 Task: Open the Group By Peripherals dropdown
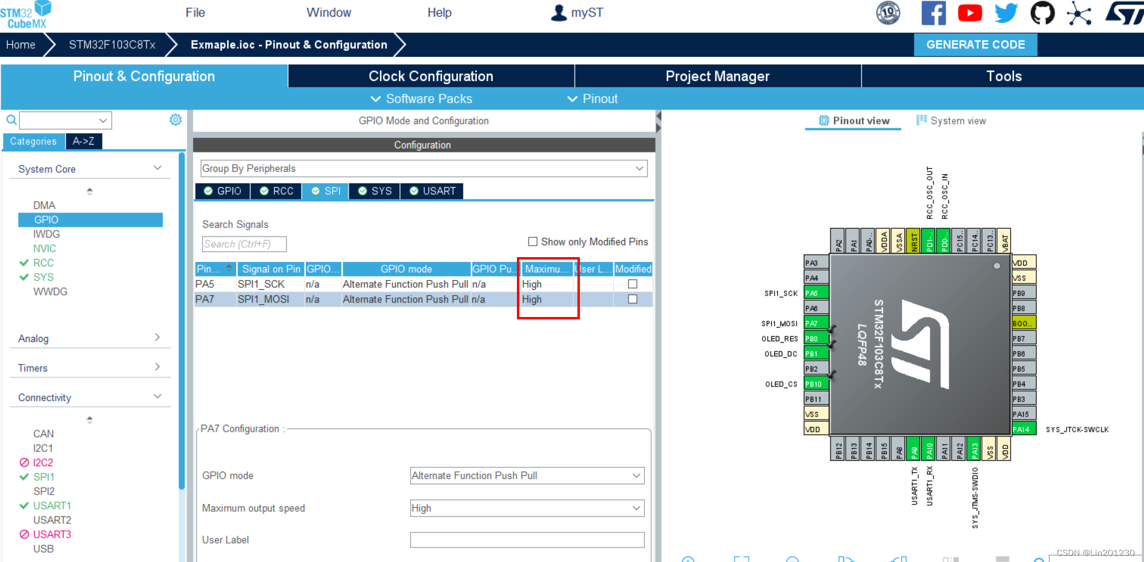pyautogui.click(x=424, y=168)
